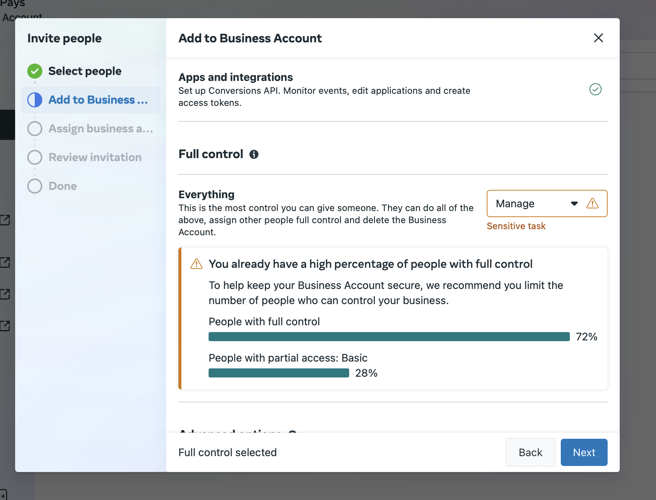Click the Full control info icon
The height and width of the screenshot is (500, 656).
coord(254,154)
